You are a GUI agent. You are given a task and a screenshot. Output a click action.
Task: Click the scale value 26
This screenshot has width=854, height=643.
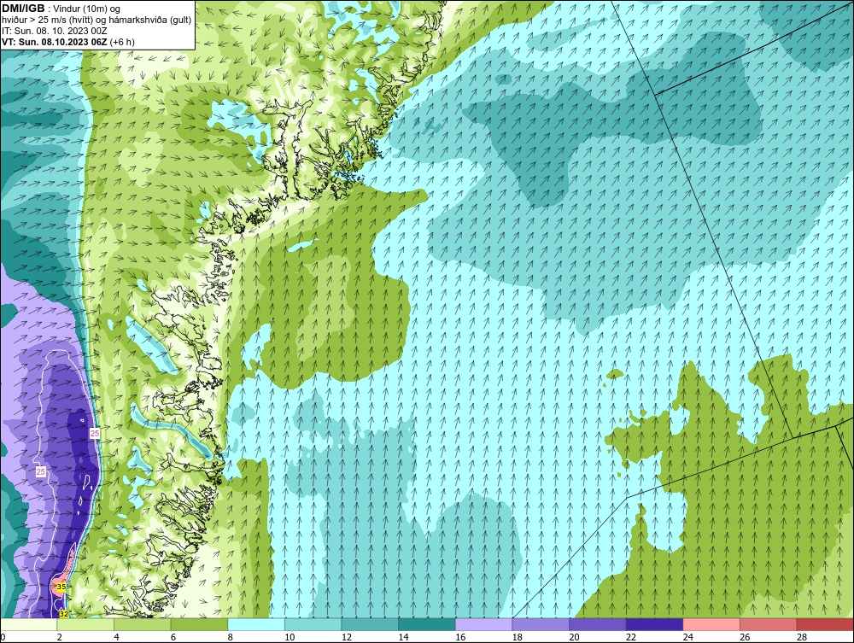(x=745, y=637)
